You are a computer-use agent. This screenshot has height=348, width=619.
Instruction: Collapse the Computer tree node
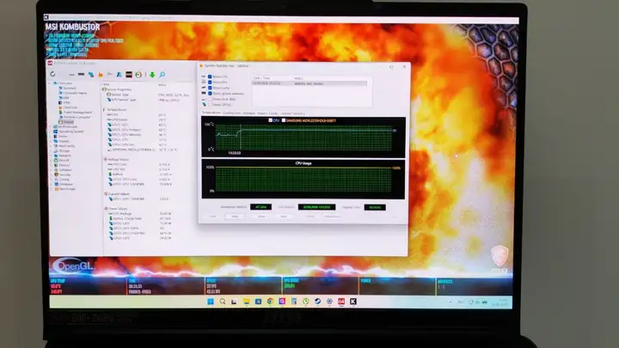click(x=51, y=83)
